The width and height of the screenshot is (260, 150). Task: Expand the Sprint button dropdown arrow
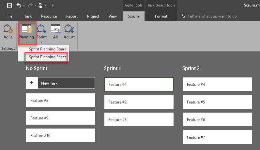coord(41,42)
